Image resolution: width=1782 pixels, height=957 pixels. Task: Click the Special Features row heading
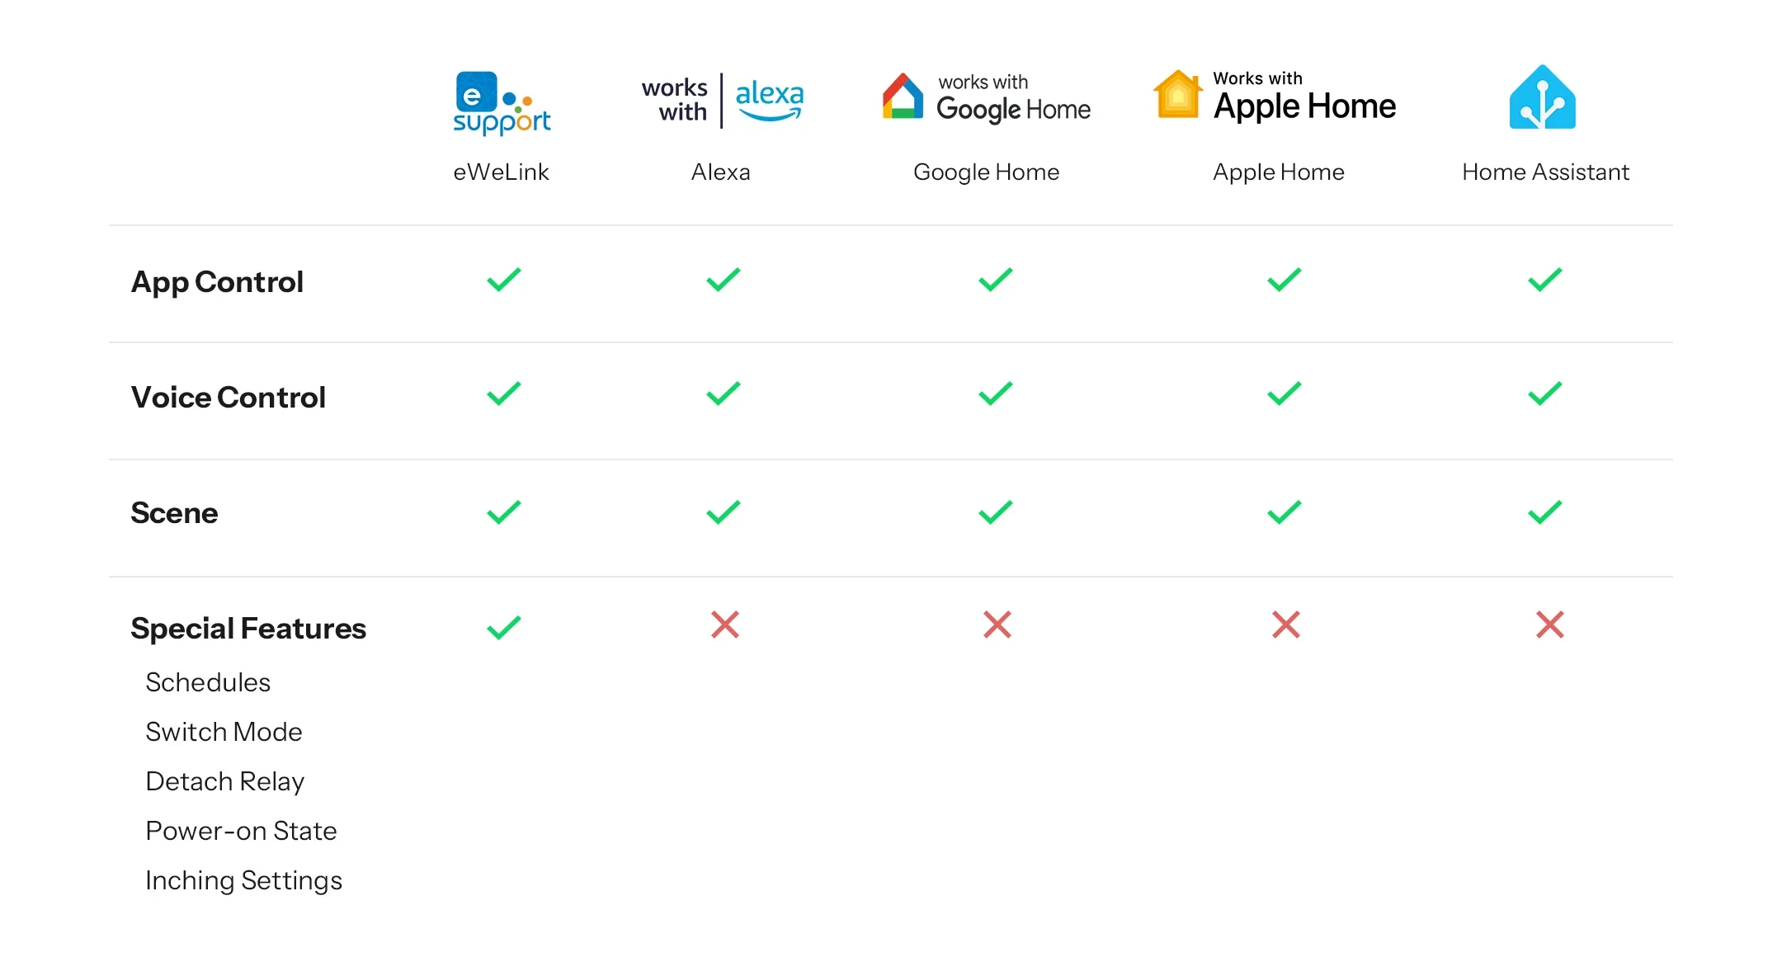(x=248, y=629)
